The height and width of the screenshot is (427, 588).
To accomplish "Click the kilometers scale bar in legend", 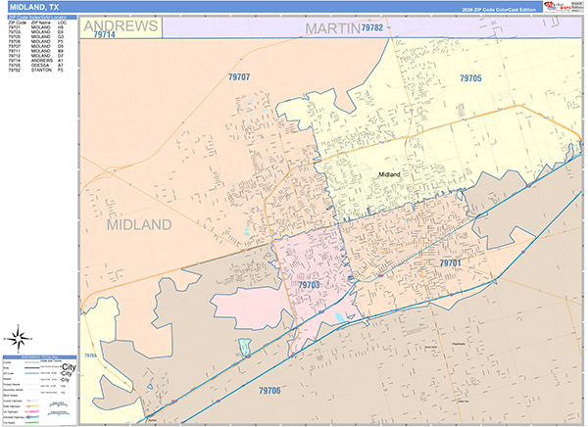I will (59, 413).
